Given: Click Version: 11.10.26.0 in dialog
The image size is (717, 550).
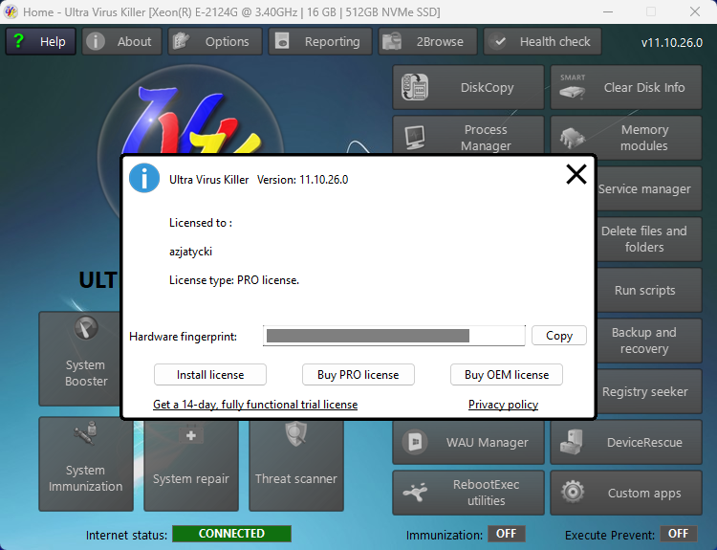Looking at the screenshot, I should [302, 180].
